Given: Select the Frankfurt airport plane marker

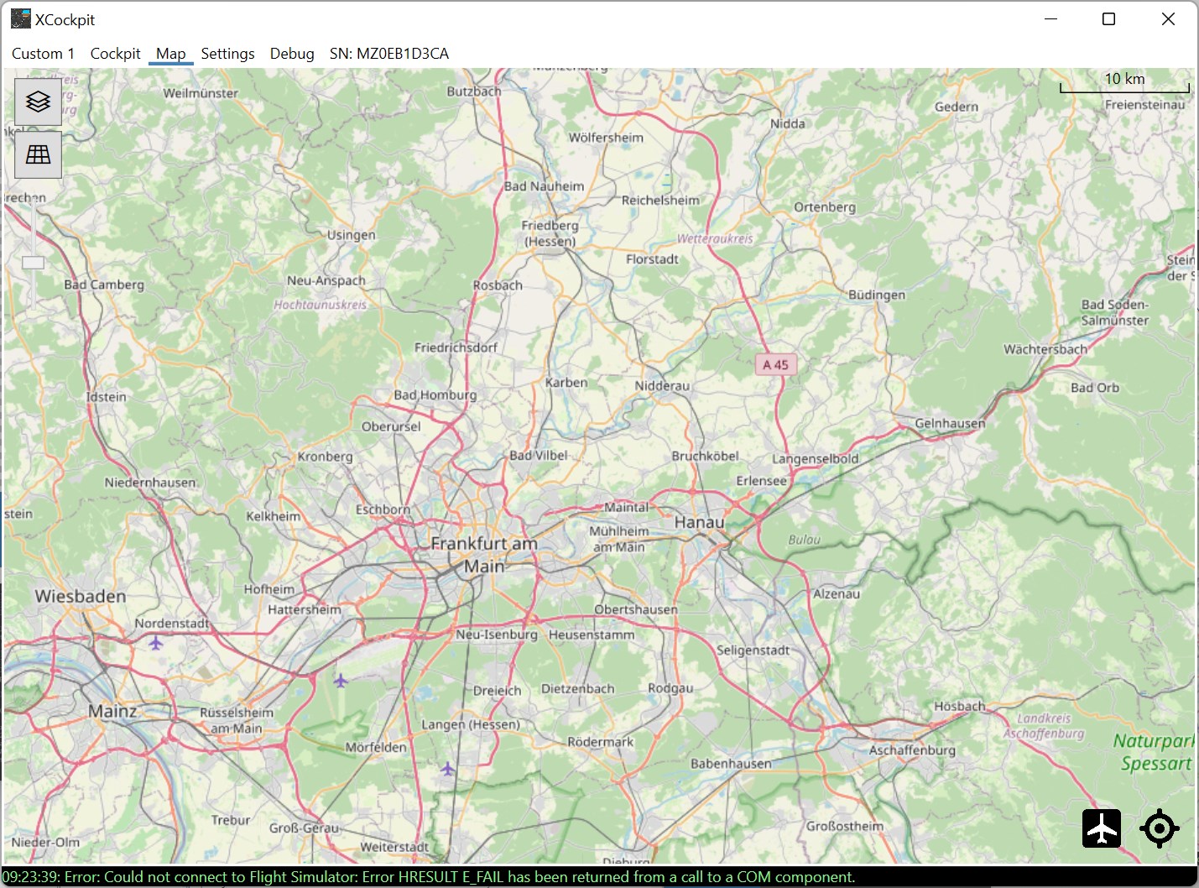Looking at the screenshot, I should coord(340,680).
